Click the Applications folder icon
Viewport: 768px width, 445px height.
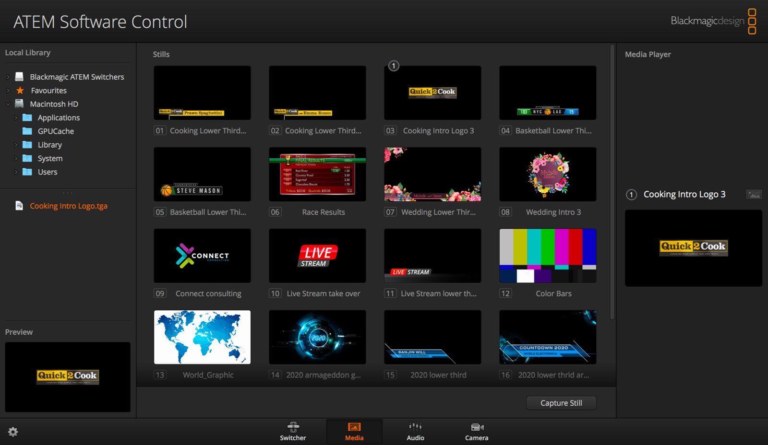(x=27, y=117)
